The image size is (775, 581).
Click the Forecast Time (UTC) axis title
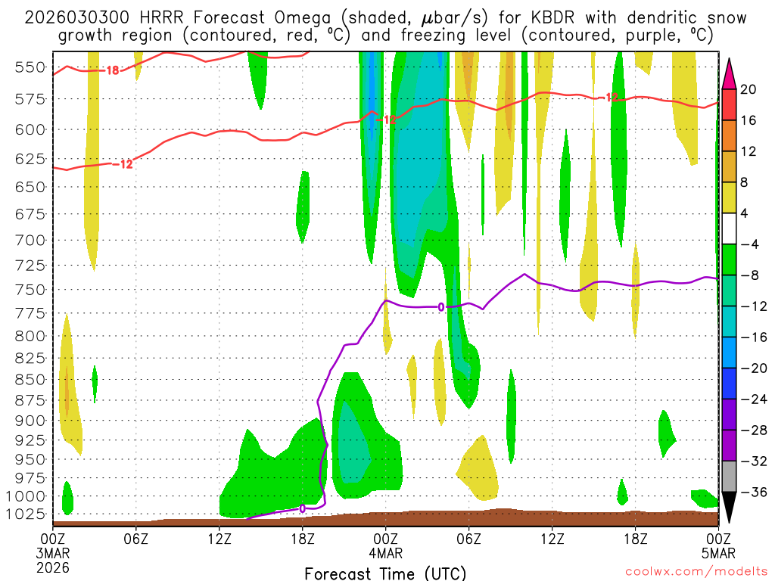385,573
